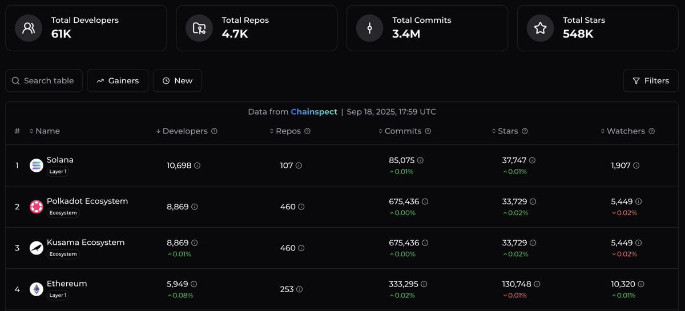Click the Solana logo icon

pos(37,165)
